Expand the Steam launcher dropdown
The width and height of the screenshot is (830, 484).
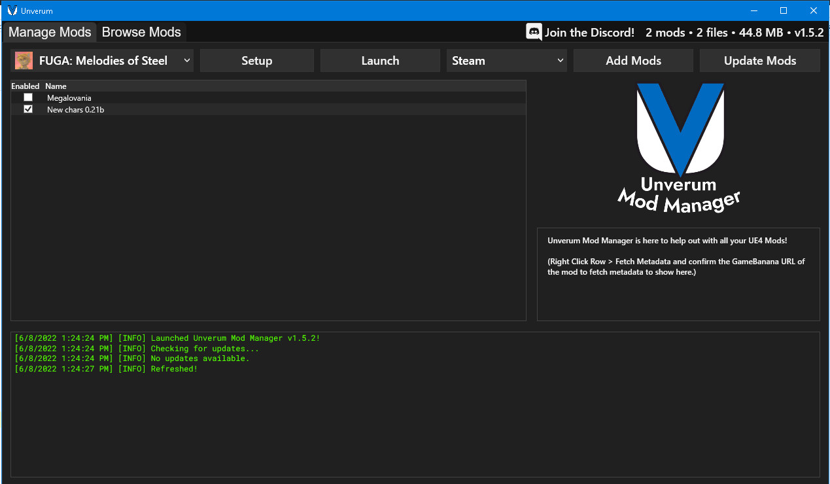pos(506,61)
